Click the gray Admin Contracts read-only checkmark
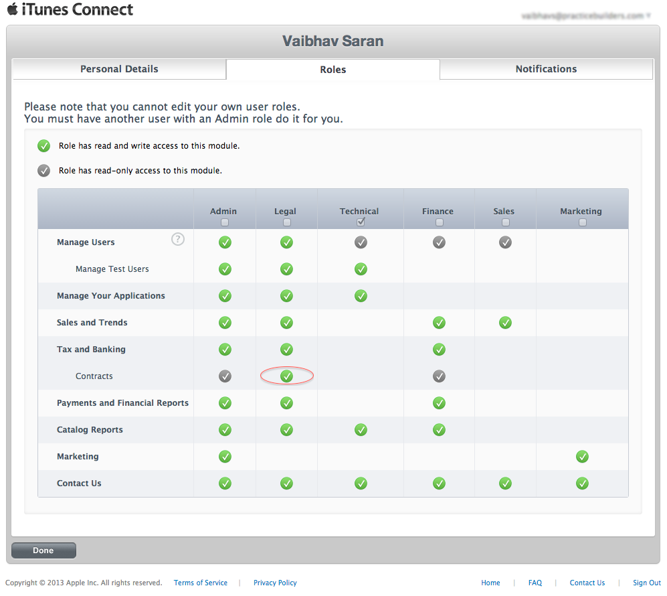 [225, 376]
